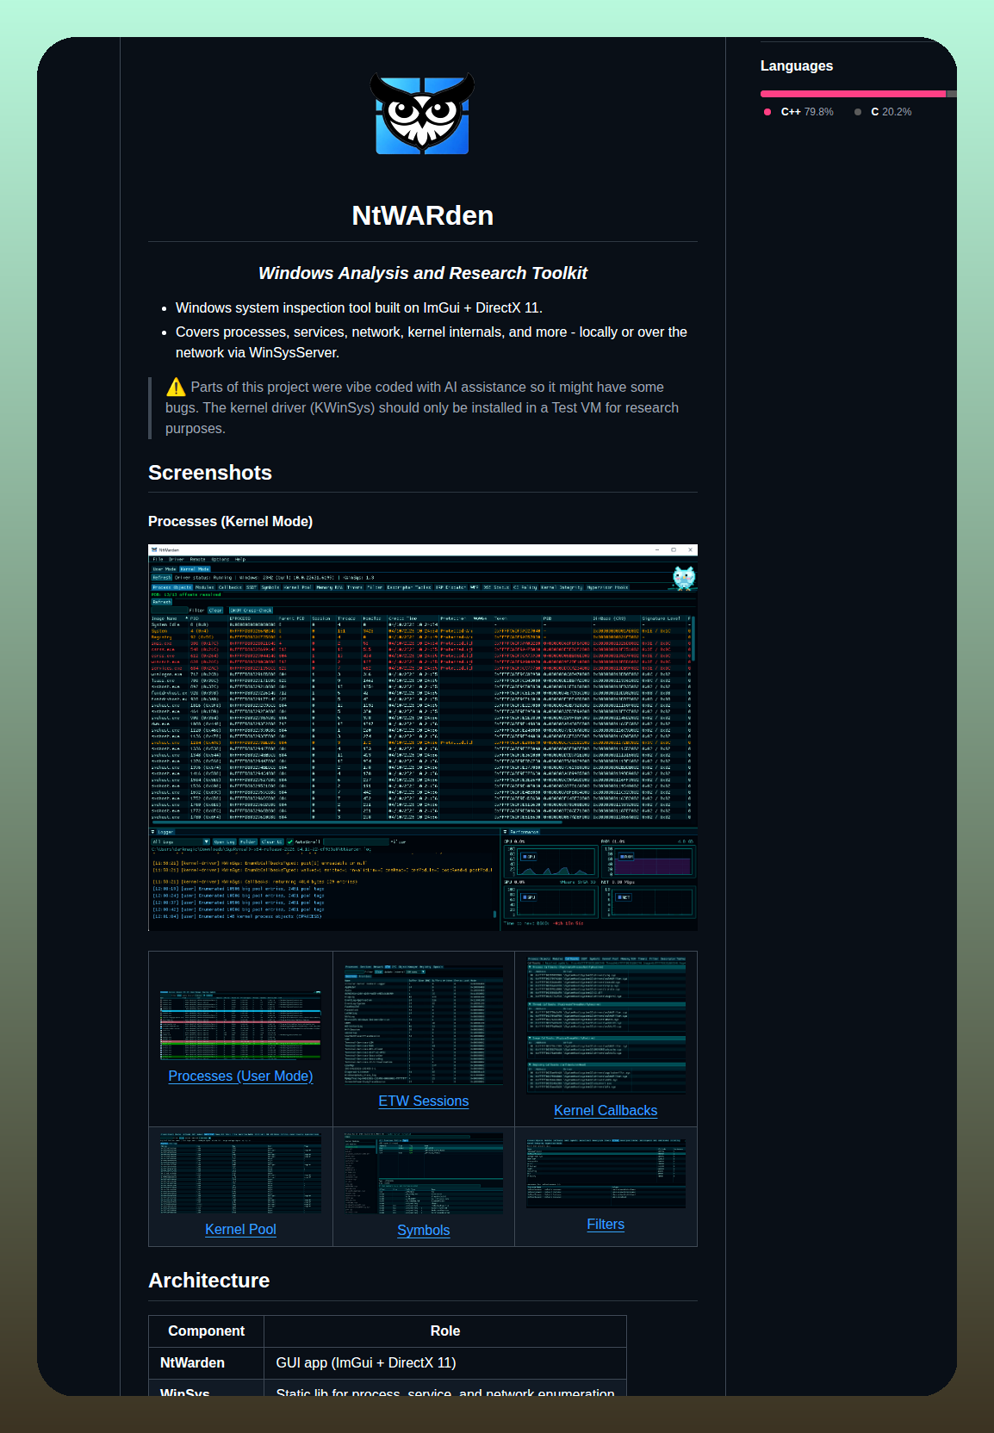
Task: Click the Languages sidebar heading
Action: point(797,65)
